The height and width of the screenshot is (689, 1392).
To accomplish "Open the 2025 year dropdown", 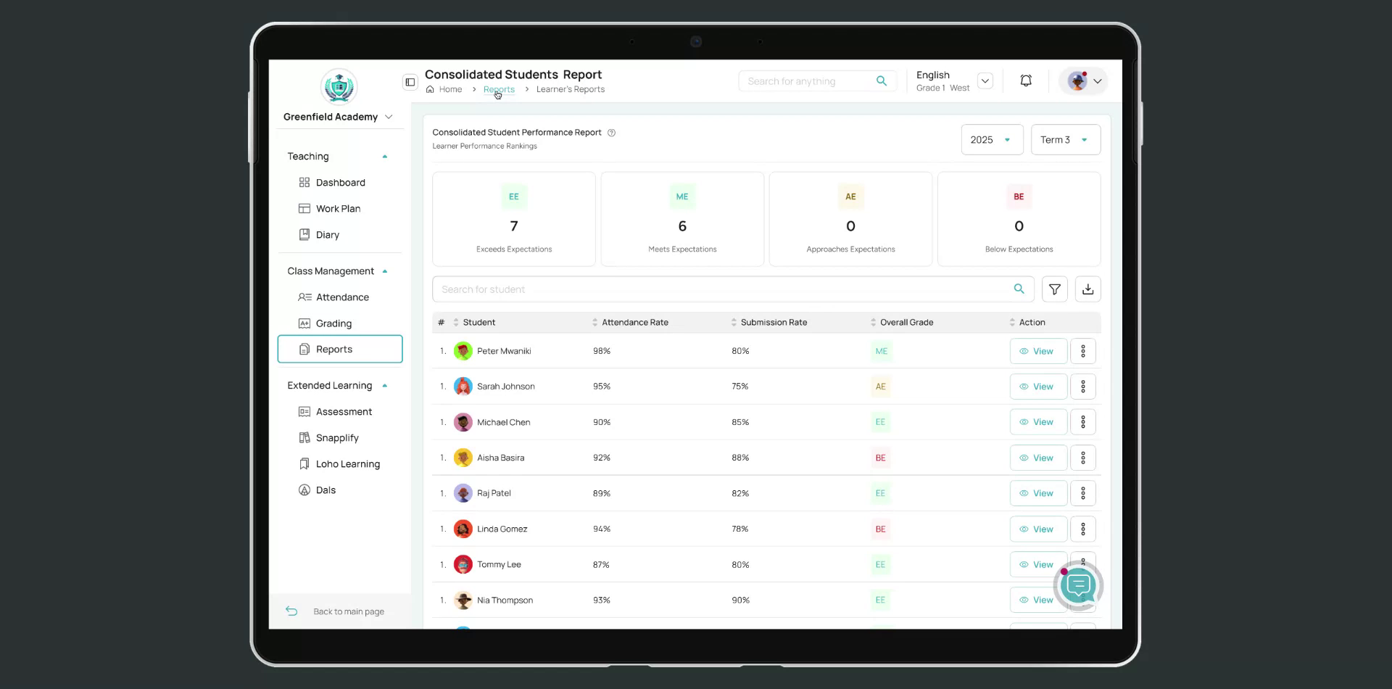I will [991, 139].
